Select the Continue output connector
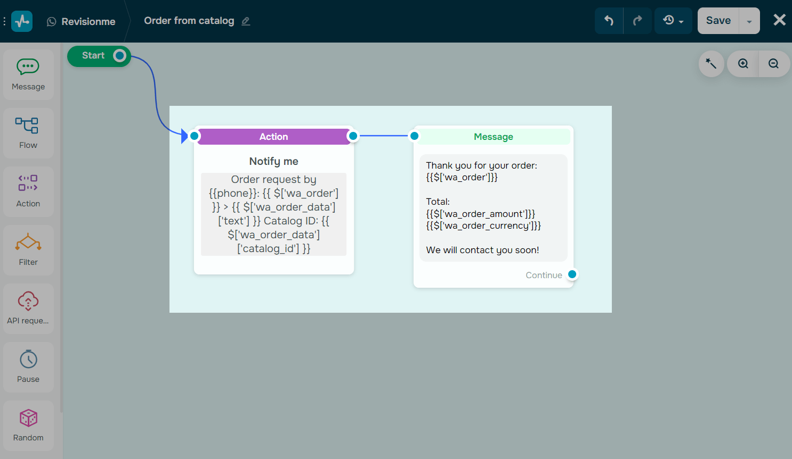This screenshot has width=792, height=459. [x=572, y=274]
